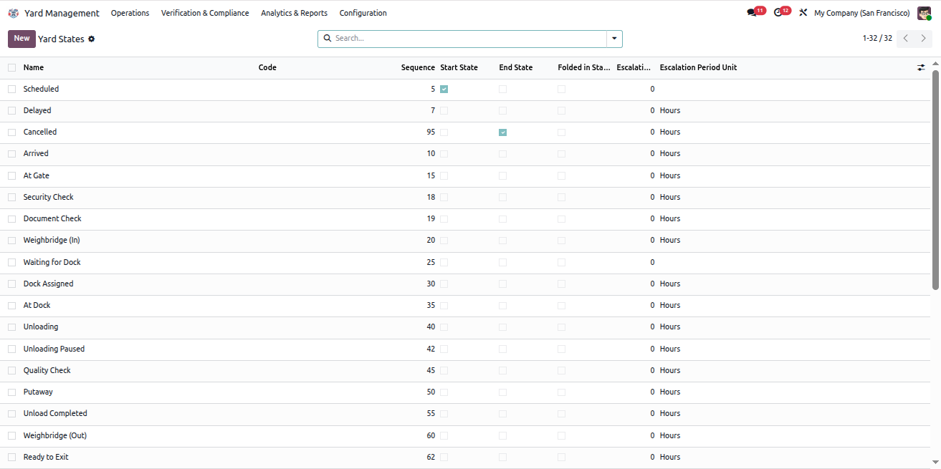This screenshot has width=941, height=469.
Task: Click the vertical scrollbar of the list
Action: point(935,179)
